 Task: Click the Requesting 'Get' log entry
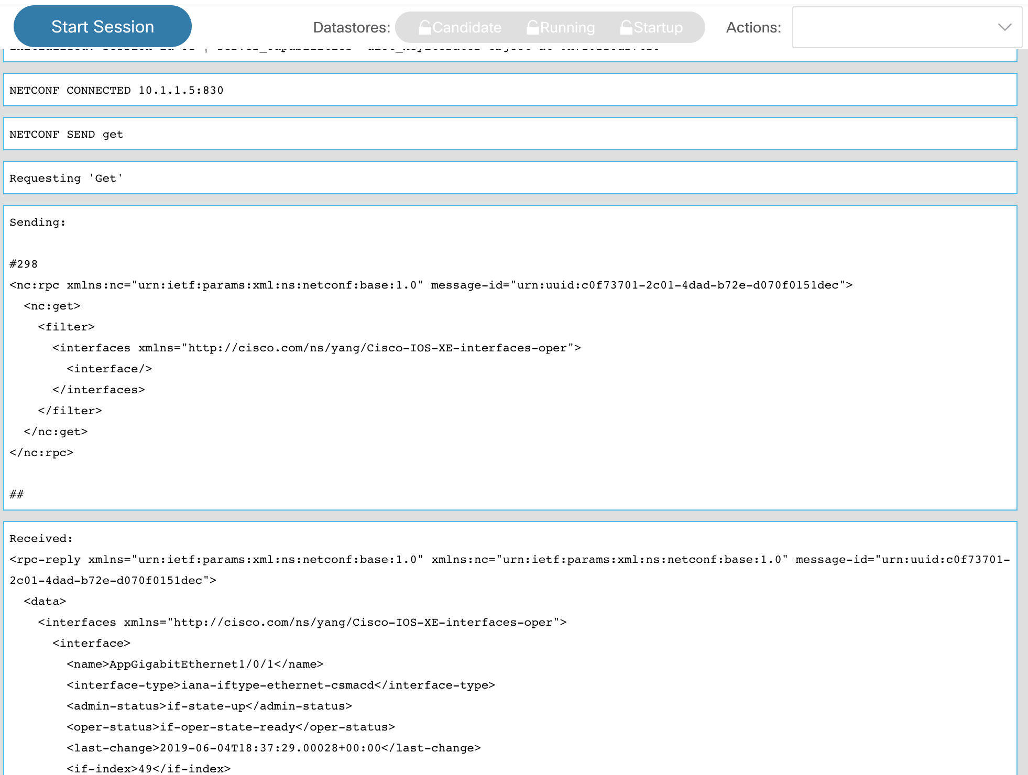pos(66,178)
